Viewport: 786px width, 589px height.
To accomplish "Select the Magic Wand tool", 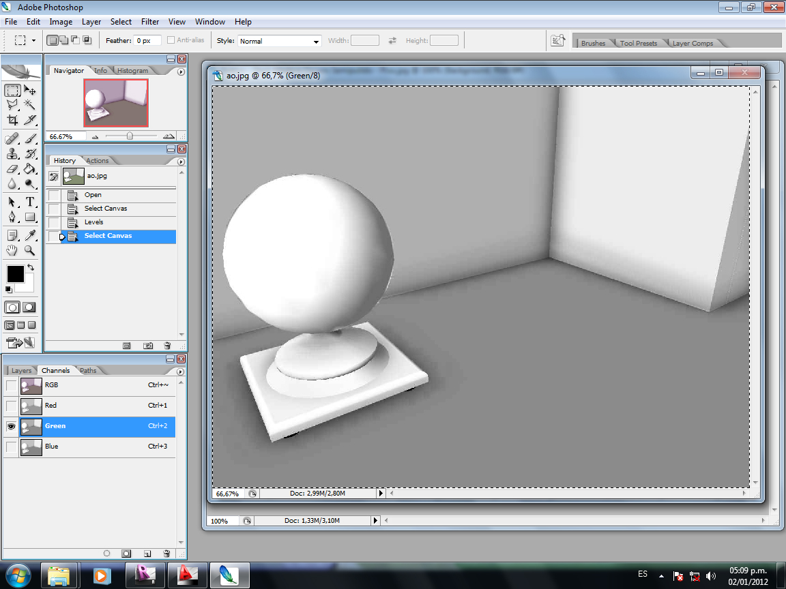I will pos(30,104).
